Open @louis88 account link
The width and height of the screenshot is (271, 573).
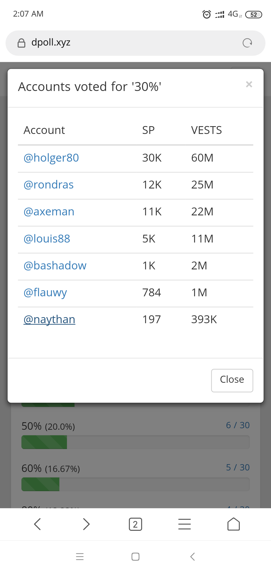(x=47, y=238)
